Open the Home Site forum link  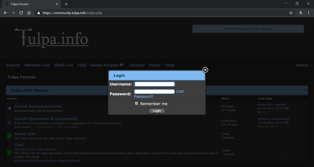pyautogui.click(x=25, y=134)
